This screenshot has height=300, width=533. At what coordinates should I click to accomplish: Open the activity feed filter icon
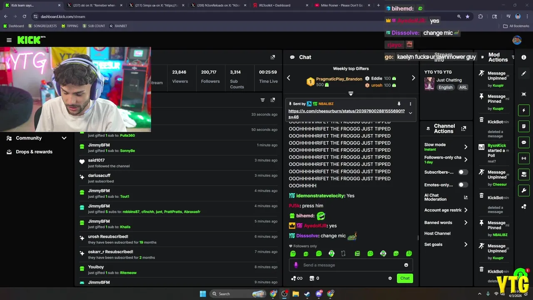263,100
